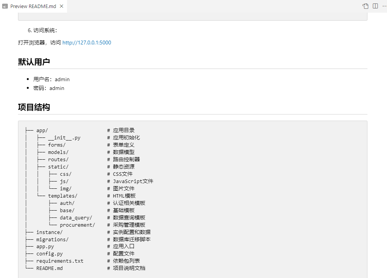This screenshot has width=387, height=278.
Task: Click the 默认用户 heading
Action: (x=34, y=62)
